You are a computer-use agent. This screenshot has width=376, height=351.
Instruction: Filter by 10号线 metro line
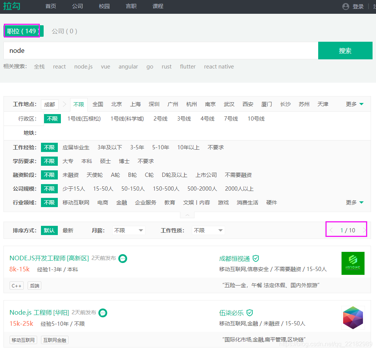(256, 119)
